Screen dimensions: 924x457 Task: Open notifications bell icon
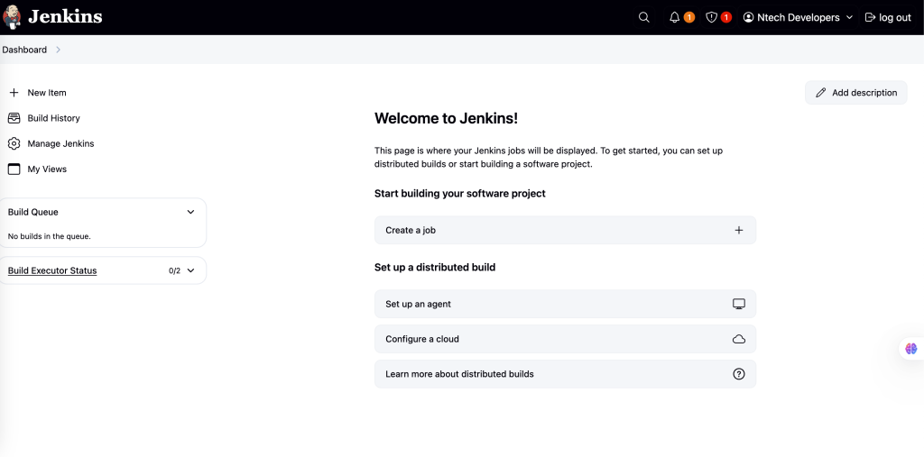point(675,18)
